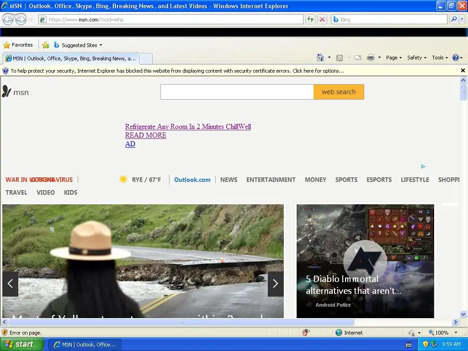
Task: Click the AdChoices triangle icon
Action: [x=423, y=166]
